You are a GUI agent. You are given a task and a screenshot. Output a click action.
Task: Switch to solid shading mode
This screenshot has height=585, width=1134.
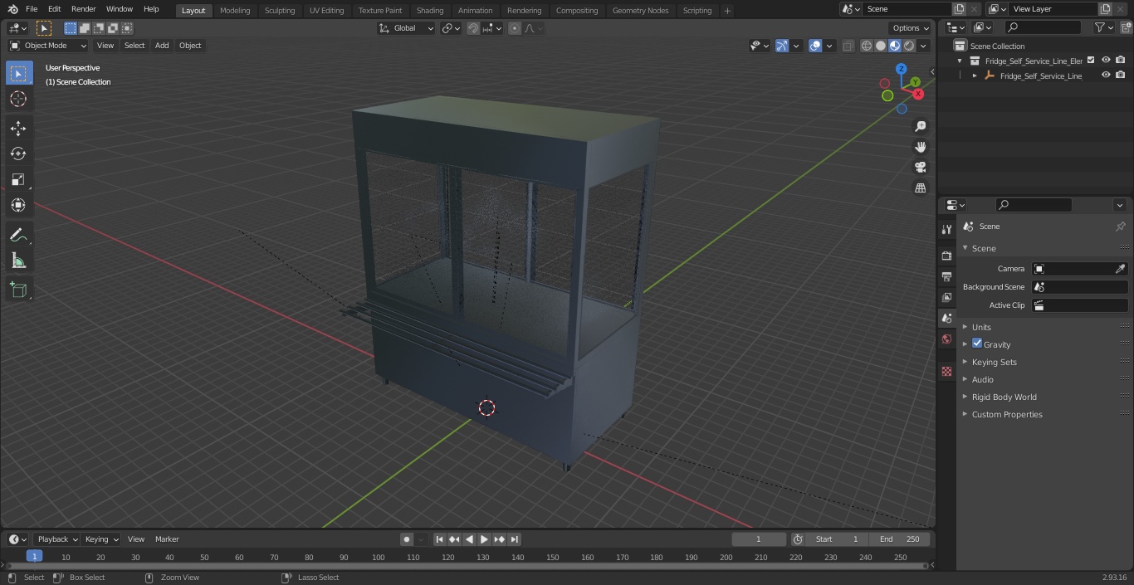pyautogui.click(x=881, y=46)
